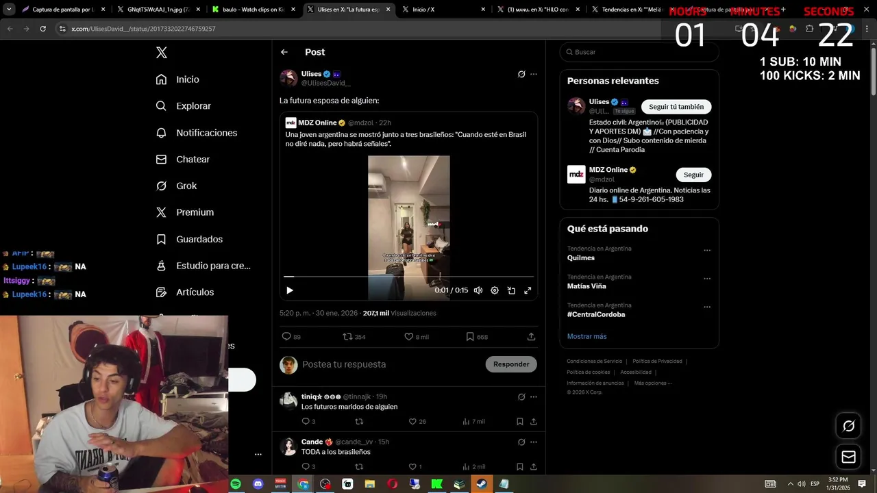The image size is (877, 493).
Task: Click Seguir tú también for Ulises
Action: [x=676, y=107]
